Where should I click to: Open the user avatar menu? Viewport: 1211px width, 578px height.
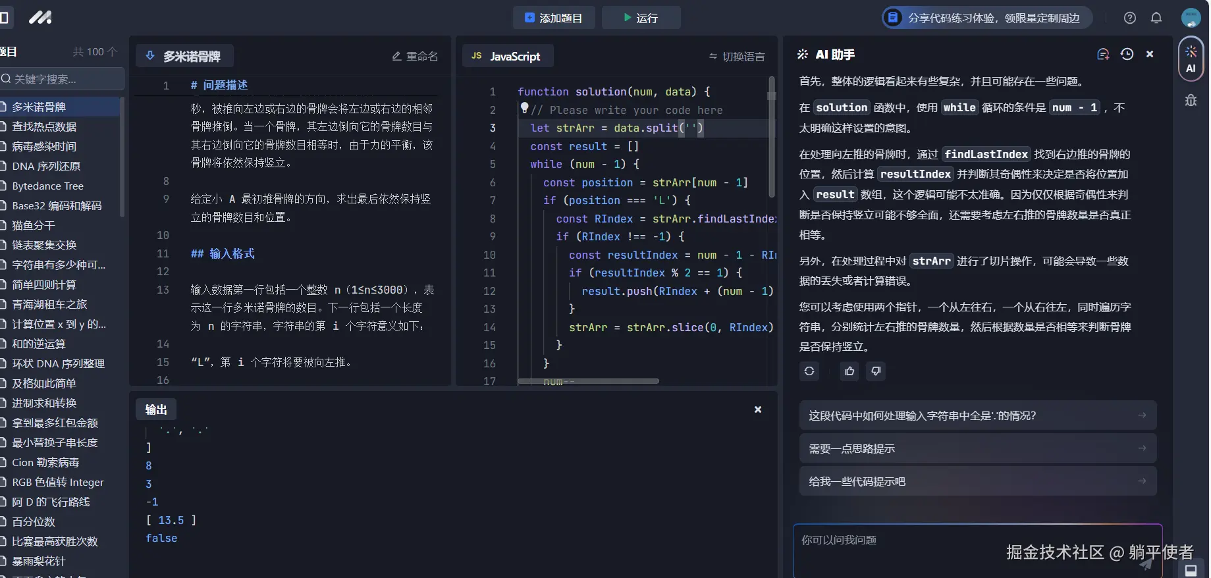click(x=1191, y=18)
